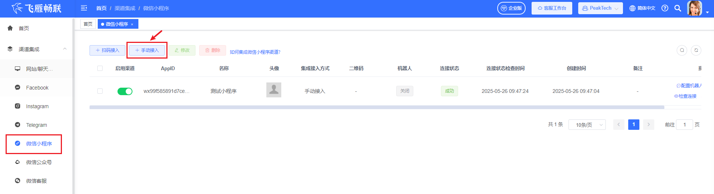Click the 扫码接入 button
The height and width of the screenshot is (194, 714).
click(x=107, y=50)
